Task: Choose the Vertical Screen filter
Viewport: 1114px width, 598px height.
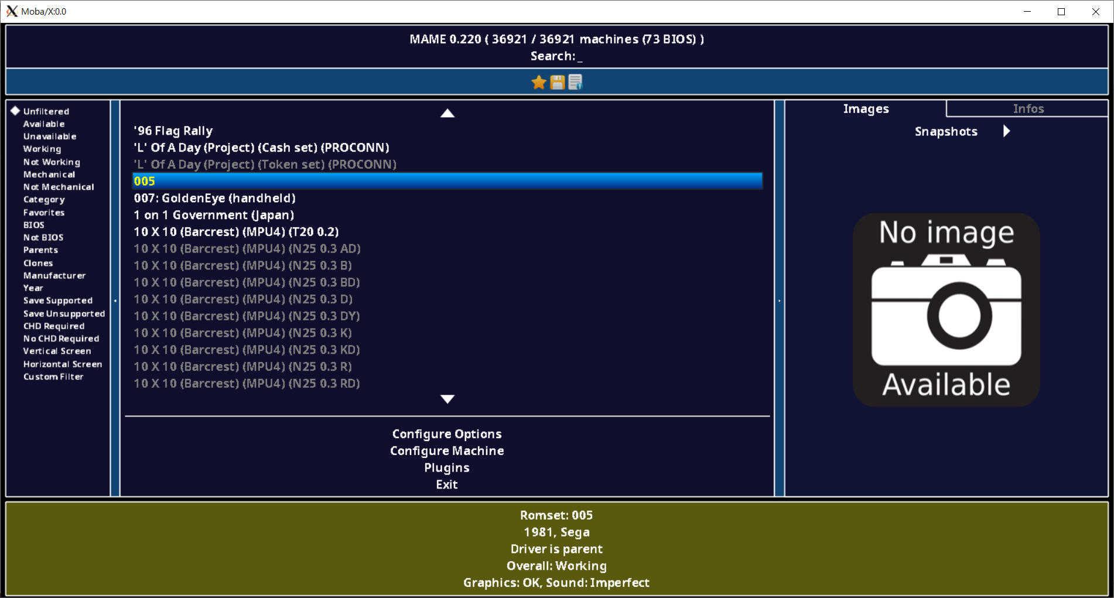Action: 57,351
